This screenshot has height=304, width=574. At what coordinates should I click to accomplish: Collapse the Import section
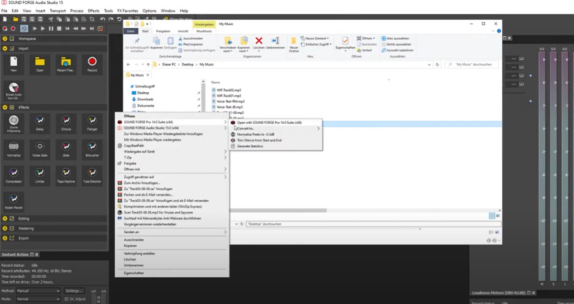5,48
